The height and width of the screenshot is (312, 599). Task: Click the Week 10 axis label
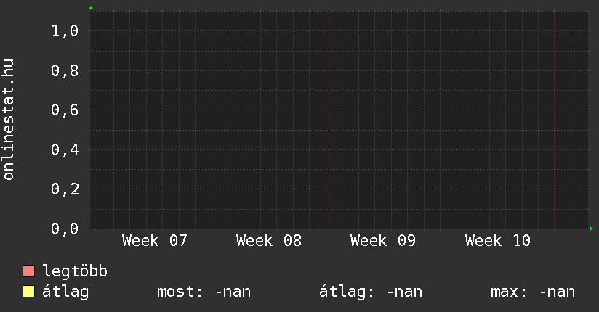click(x=498, y=241)
